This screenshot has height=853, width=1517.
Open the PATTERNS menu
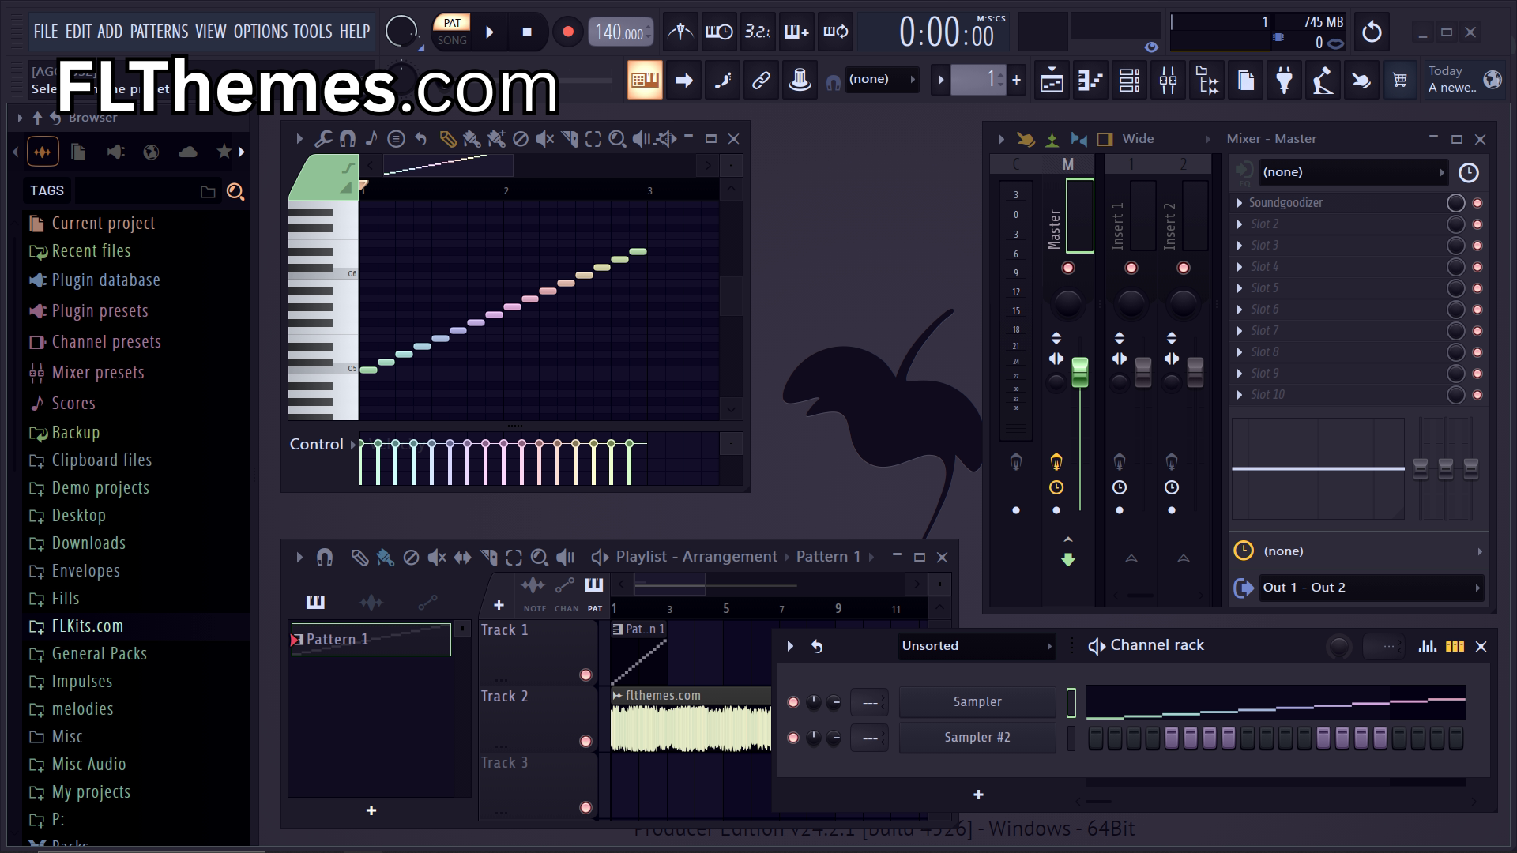[x=159, y=32]
